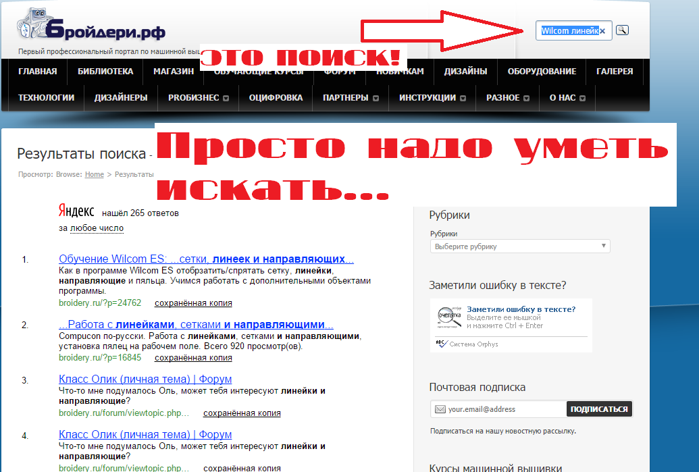Open result Работа с линейками, сетками
This screenshot has width=699, height=472.
[x=196, y=325]
